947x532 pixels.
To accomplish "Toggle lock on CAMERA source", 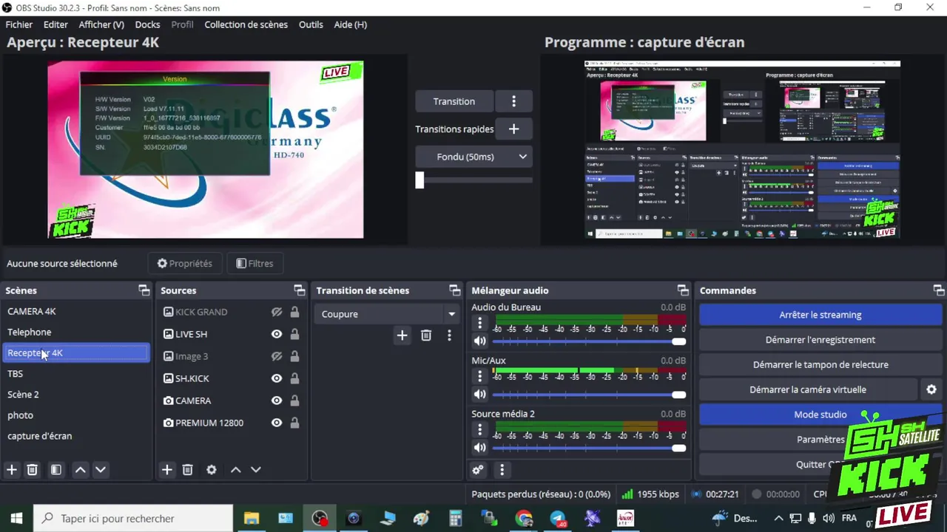I will (x=294, y=400).
